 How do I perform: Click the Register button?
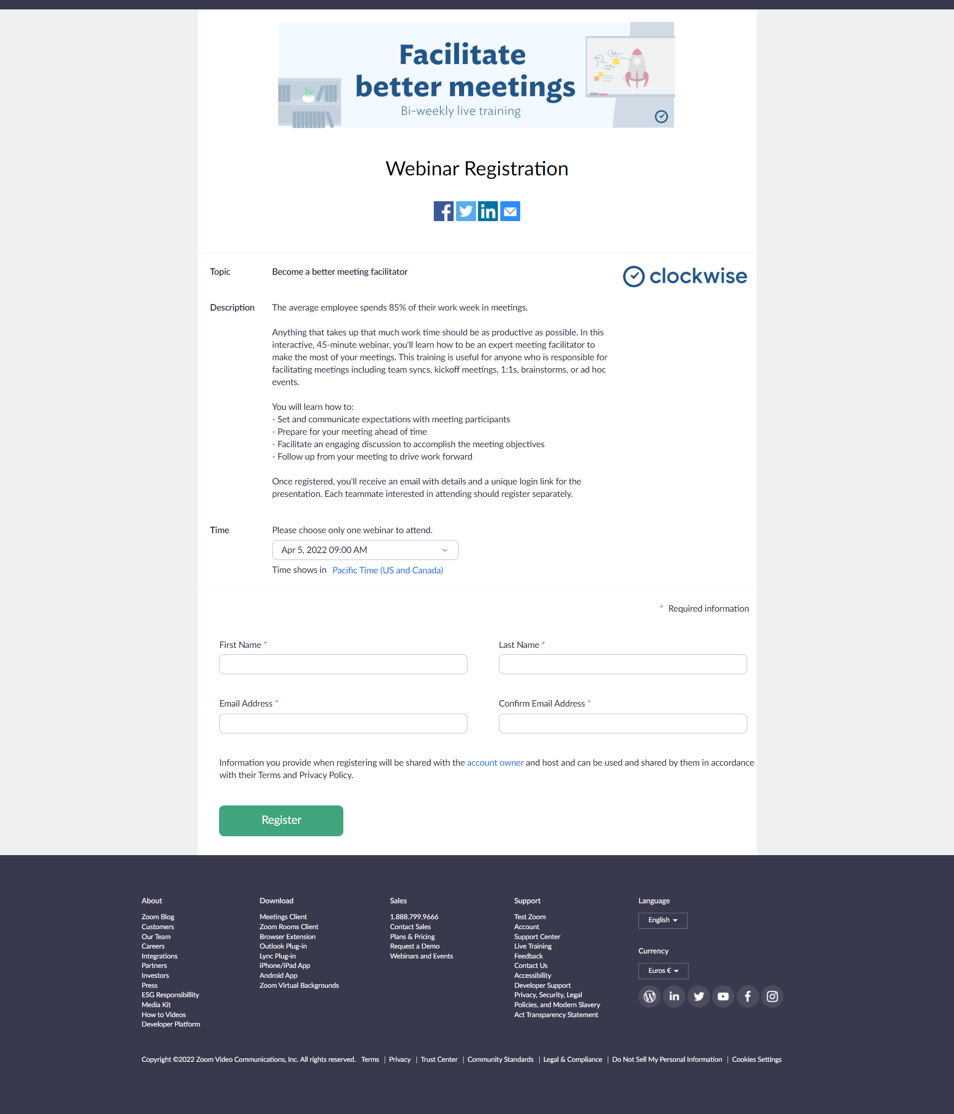click(x=281, y=820)
